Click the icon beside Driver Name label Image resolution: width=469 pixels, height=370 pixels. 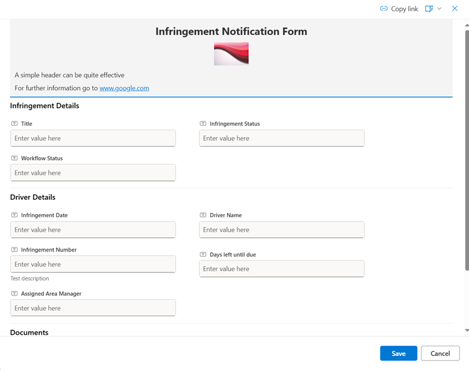tap(203, 215)
